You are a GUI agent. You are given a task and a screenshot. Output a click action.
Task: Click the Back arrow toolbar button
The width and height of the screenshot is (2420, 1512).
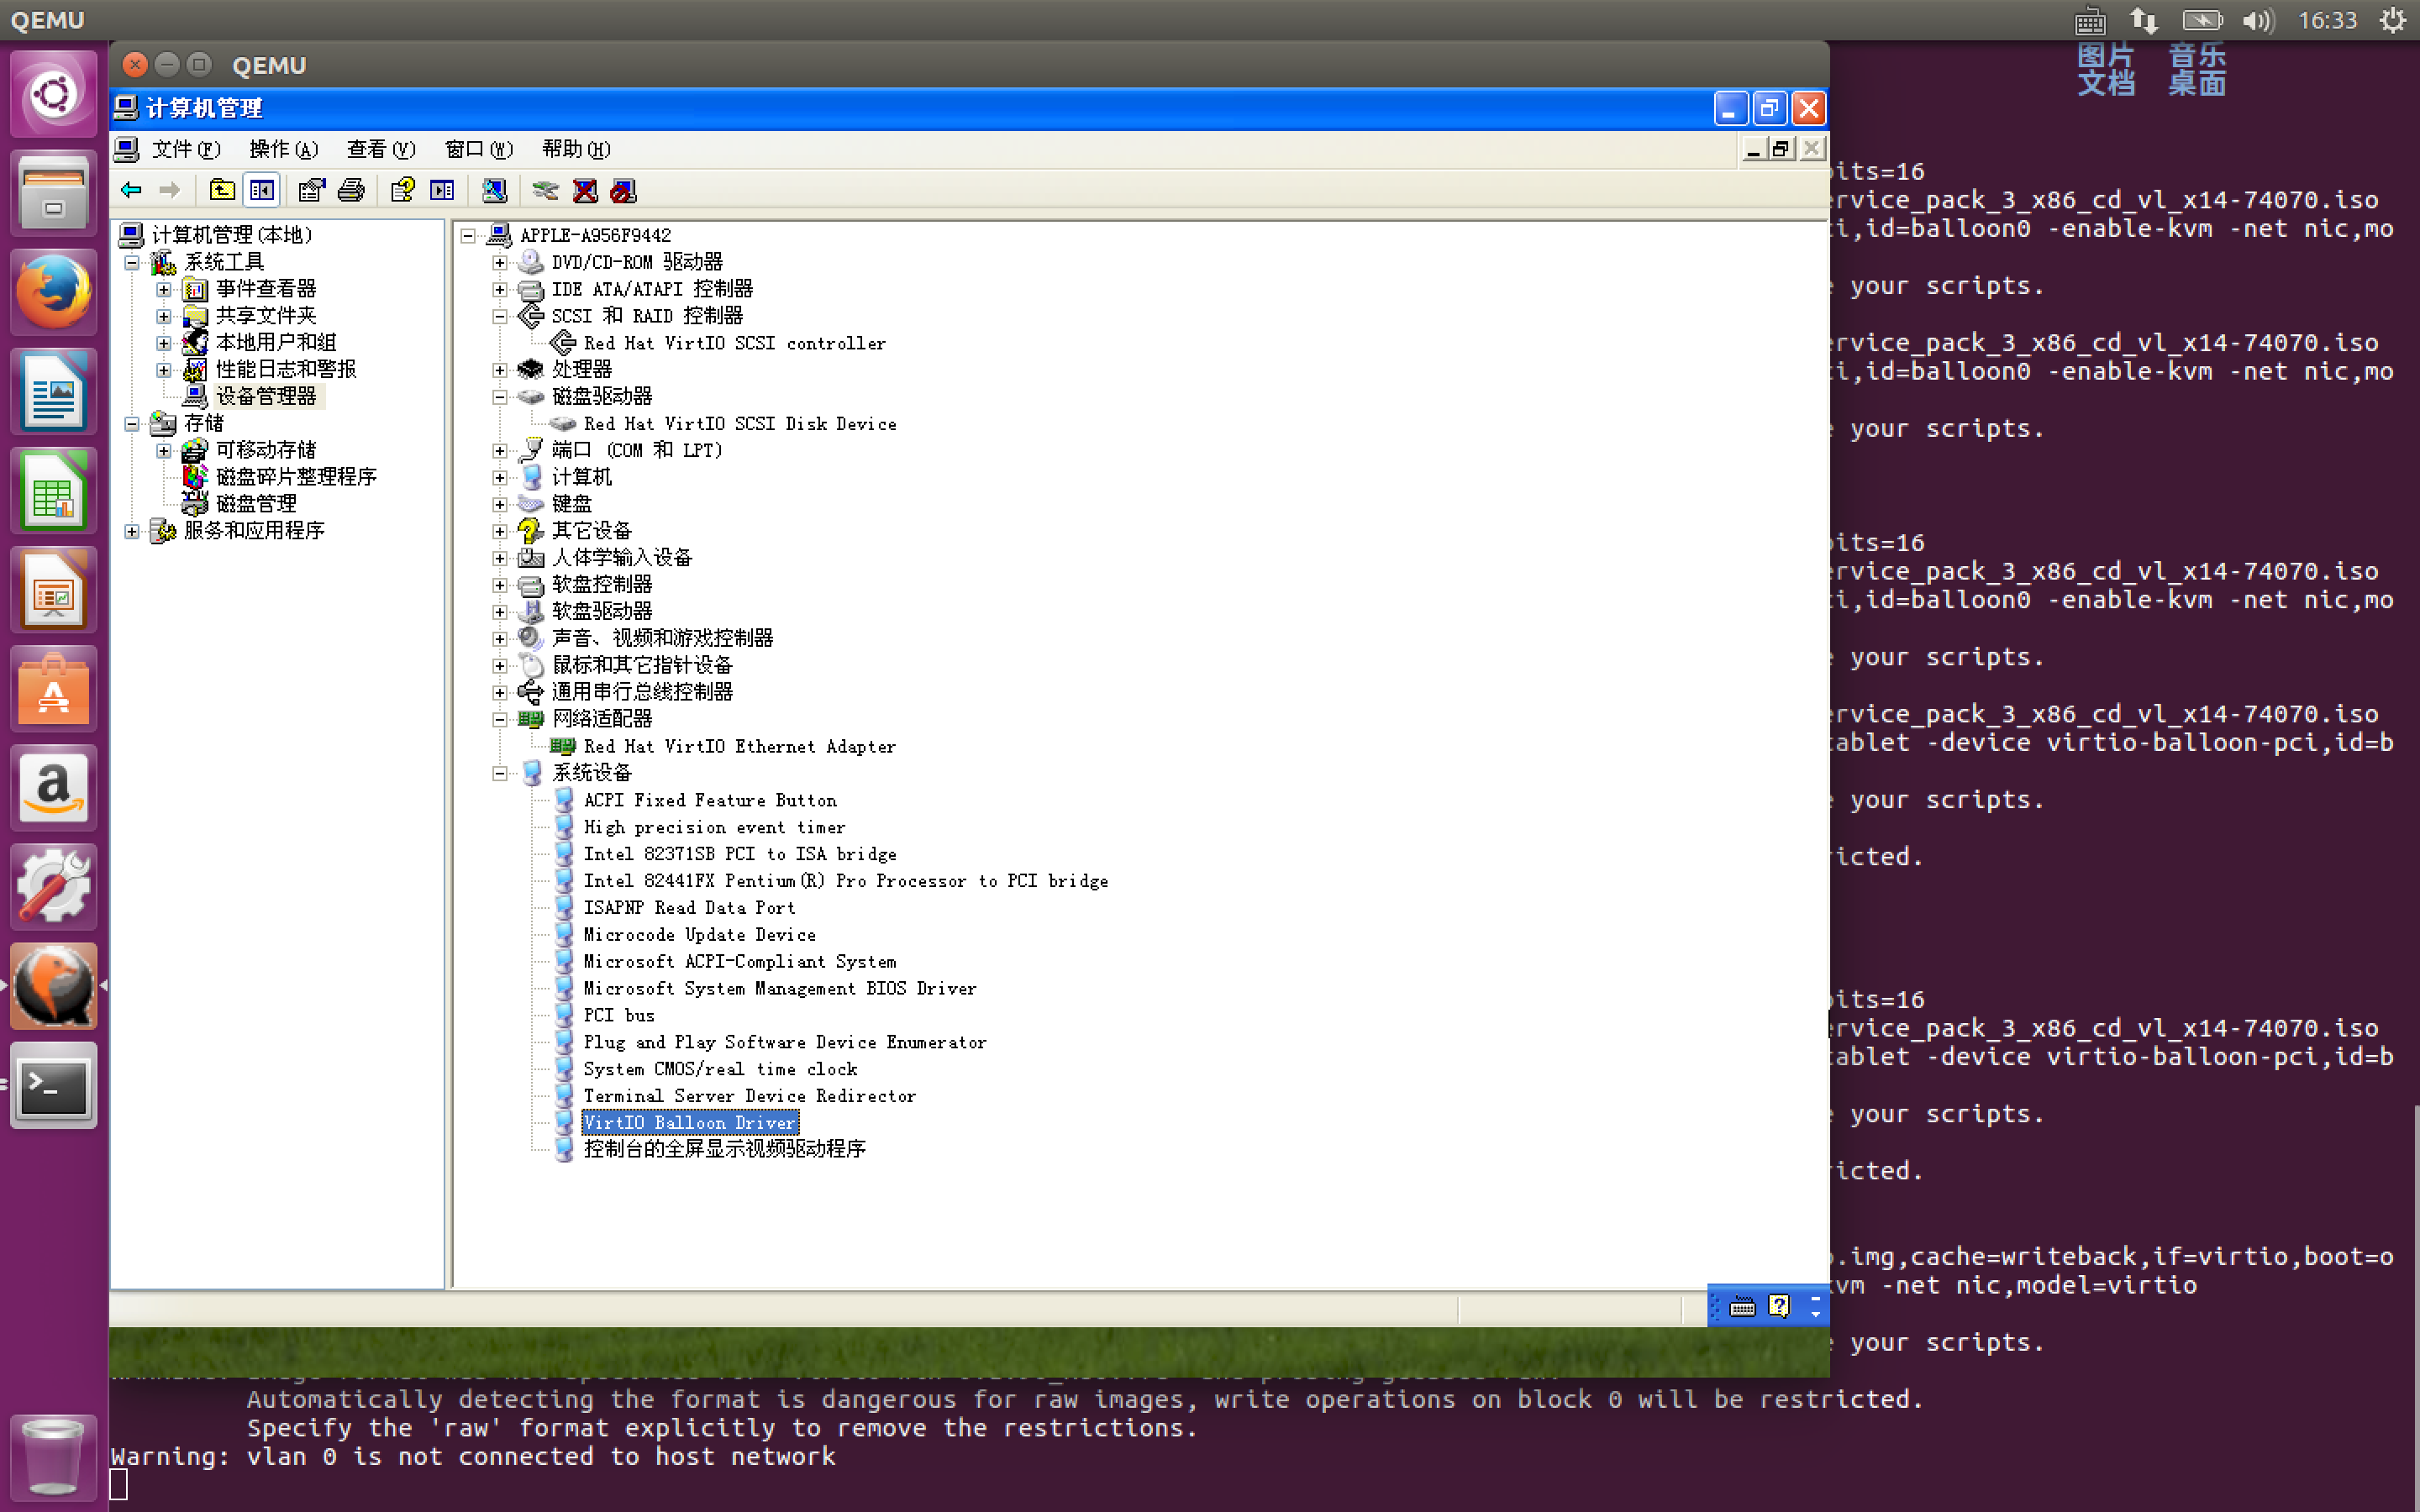point(131,190)
